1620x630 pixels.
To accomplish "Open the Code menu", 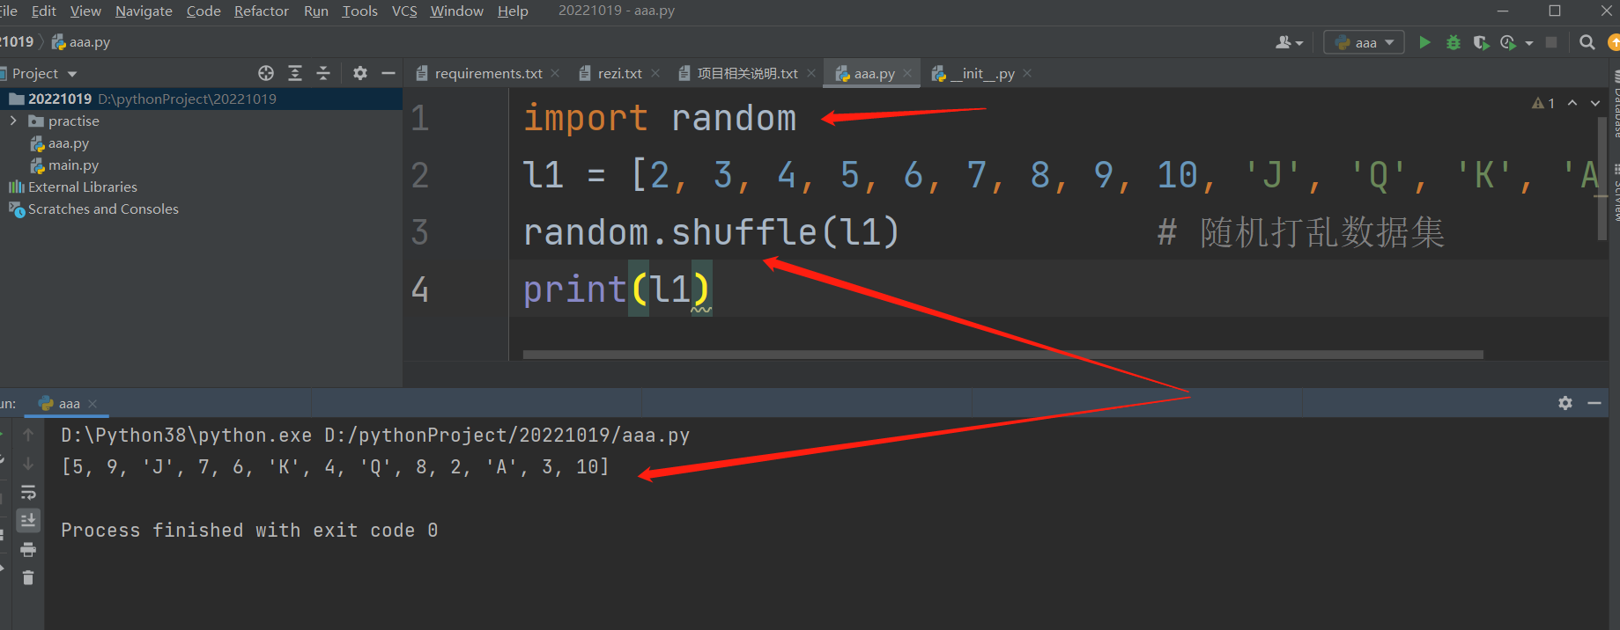I will point(203,11).
